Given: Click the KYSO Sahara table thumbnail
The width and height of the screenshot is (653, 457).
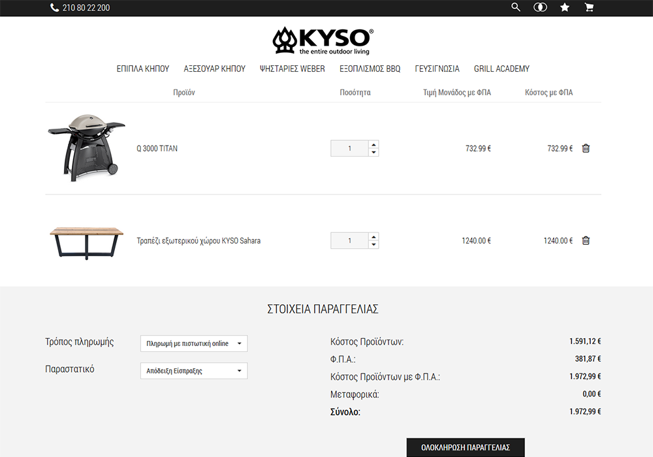Looking at the screenshot, I should (x=87, y=242).
